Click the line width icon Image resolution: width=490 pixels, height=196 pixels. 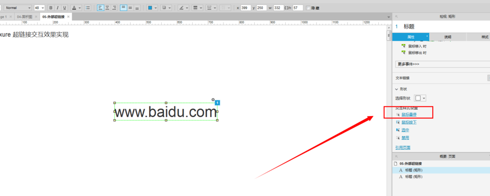click(195, 8)
